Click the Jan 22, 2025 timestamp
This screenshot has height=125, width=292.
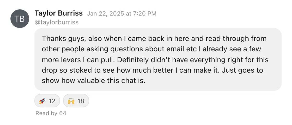106,13
